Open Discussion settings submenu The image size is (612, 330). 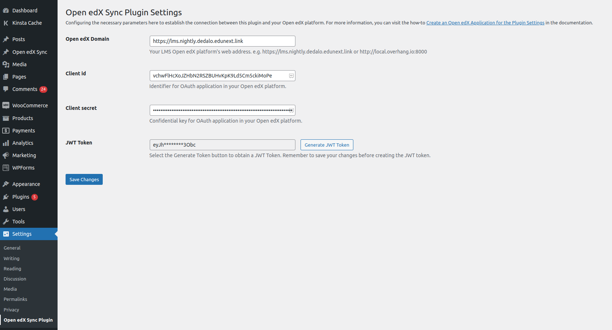[x=15, y=279]
